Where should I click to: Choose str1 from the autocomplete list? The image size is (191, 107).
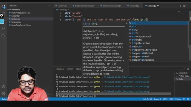(159, 26)
